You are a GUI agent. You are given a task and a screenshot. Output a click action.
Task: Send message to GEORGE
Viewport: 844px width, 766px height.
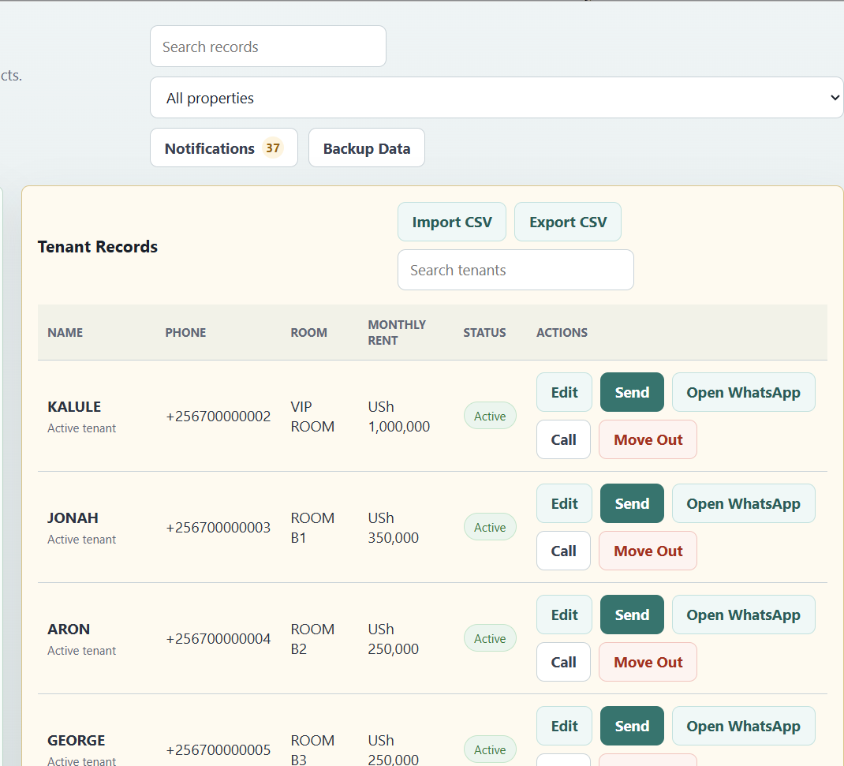(632, 726)
